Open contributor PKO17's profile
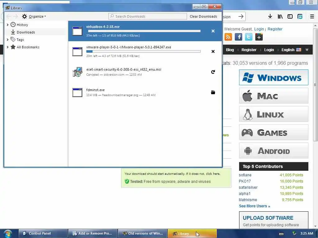This screenshot has height=238, width=318. pyautogui.click(x=245, y=181)
